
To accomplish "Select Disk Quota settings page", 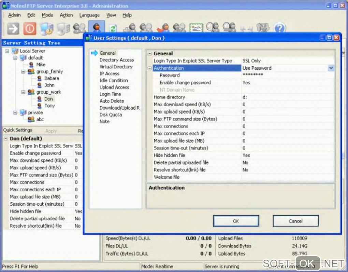I will pyautogui.click(x=111, y=115).
